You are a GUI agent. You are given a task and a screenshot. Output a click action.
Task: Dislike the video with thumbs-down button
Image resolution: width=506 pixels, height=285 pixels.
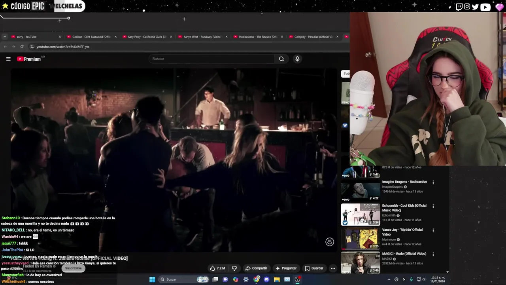(x=234, y=268)
